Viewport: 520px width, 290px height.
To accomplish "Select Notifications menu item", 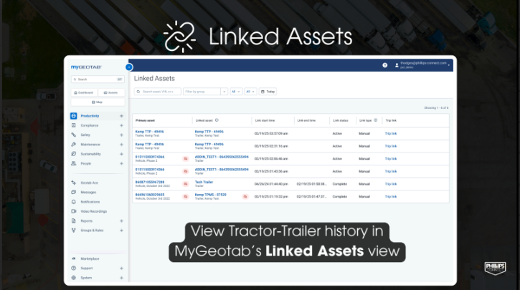I will pyautogui.click(x=90, y=202).
